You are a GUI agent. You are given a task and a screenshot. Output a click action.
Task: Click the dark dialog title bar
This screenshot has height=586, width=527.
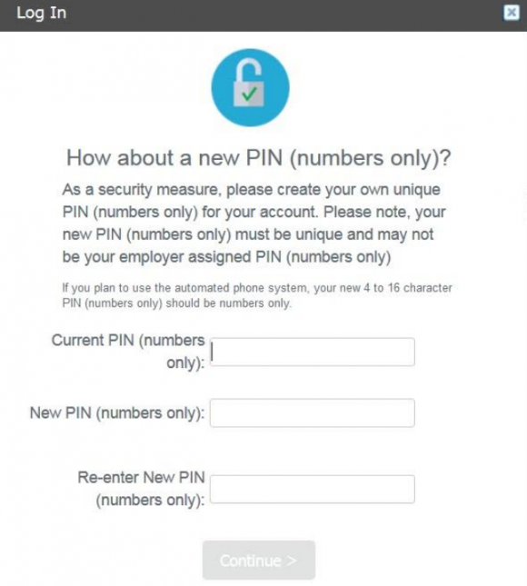pyautogui.click(x=263, y=15)
